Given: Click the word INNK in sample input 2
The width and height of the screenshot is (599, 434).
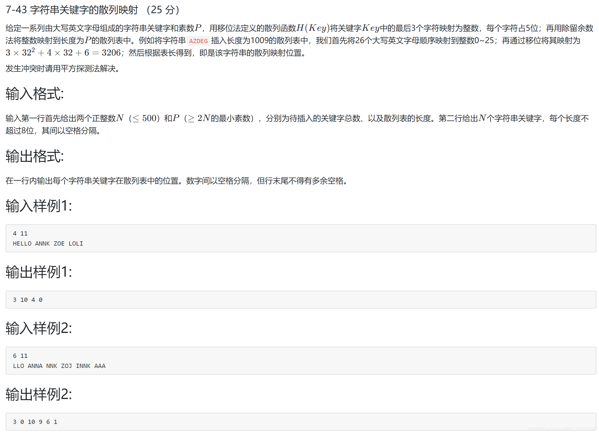Looking at the screenshot, I should [x=83, y=366].
